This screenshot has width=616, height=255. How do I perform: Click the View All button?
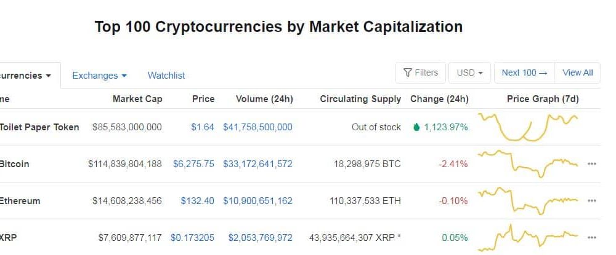pos(578,73)
